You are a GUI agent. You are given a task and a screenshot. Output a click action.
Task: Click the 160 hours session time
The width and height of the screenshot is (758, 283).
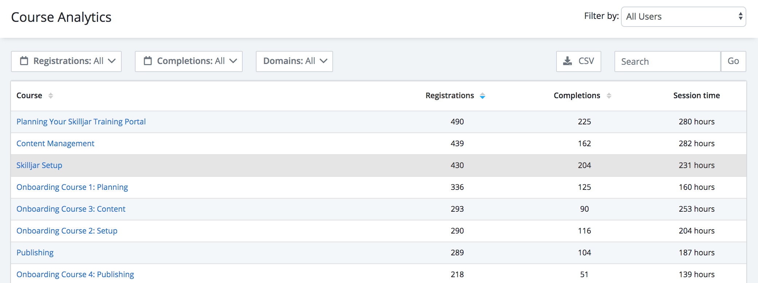696,187
